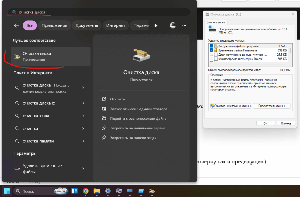Click the large Disk Cleanup app icon

click(x=142, y=55)
